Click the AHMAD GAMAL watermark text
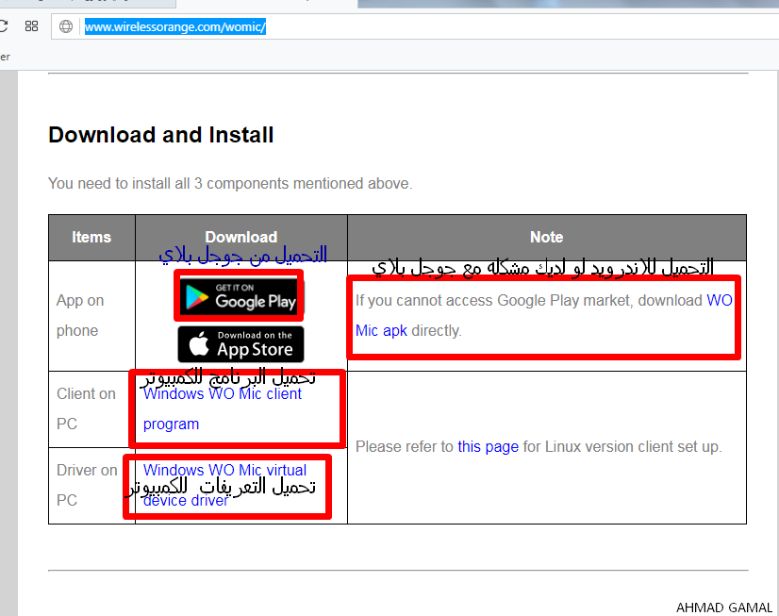This screenshot has width=779, height=616. [724, 608]
